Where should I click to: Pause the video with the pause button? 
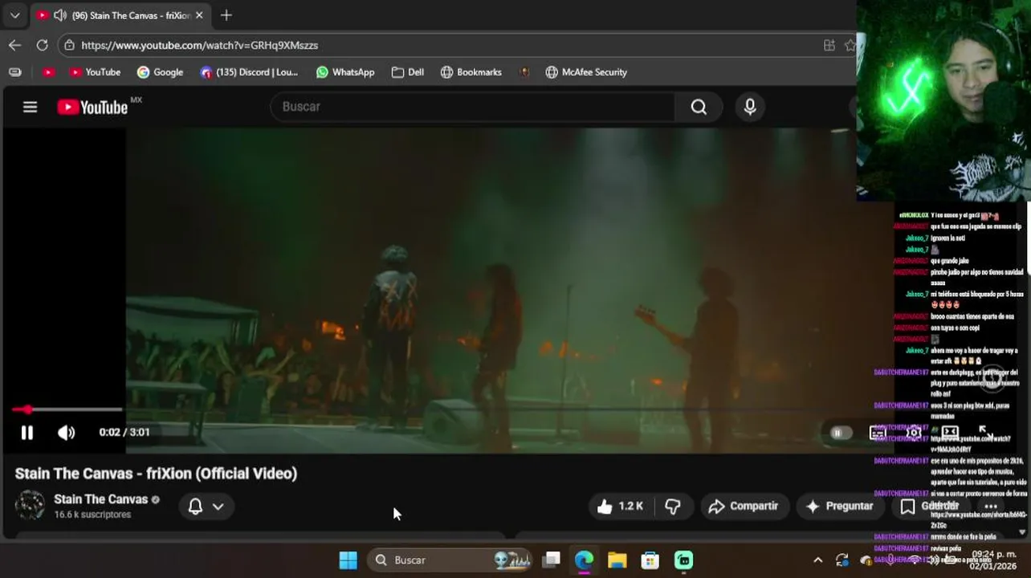26,433
